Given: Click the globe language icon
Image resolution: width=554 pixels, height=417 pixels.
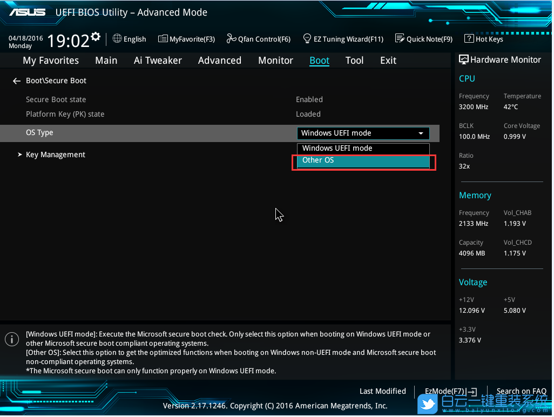Looking at the screenshot, I should [117, 38].
